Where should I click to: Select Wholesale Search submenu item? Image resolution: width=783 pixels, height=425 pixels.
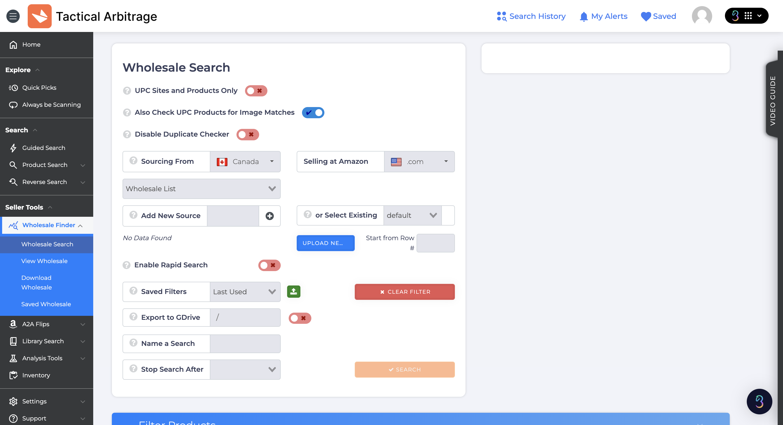click(47, 244)
